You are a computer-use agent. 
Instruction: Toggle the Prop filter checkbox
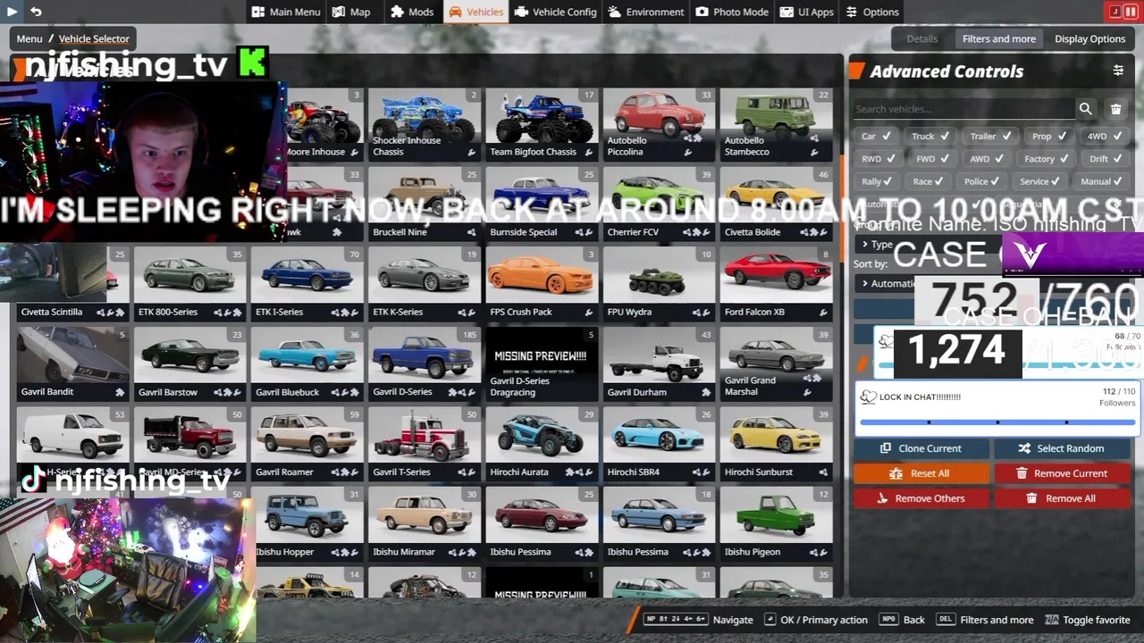(1049, 136)
